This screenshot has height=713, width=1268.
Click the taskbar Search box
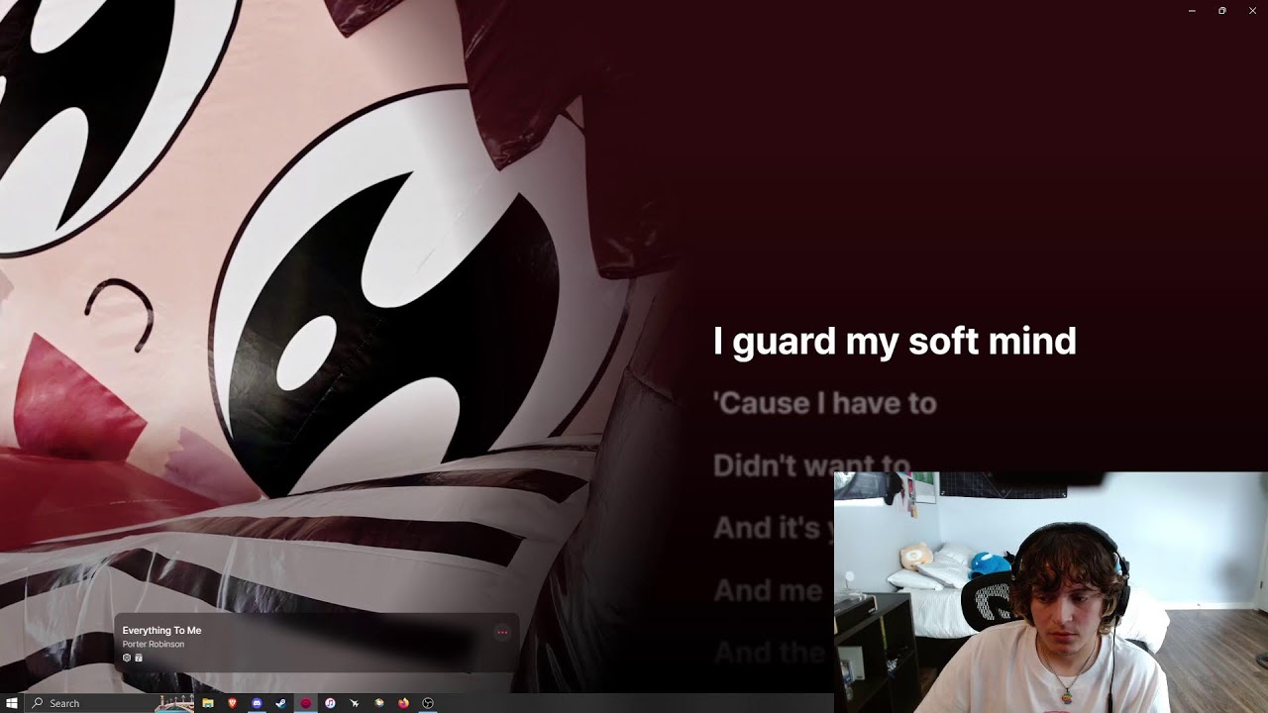point(109,703)
